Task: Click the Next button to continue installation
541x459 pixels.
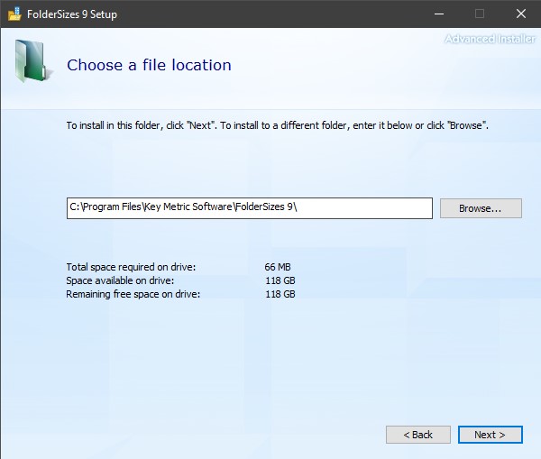Action: click(490, 435)
